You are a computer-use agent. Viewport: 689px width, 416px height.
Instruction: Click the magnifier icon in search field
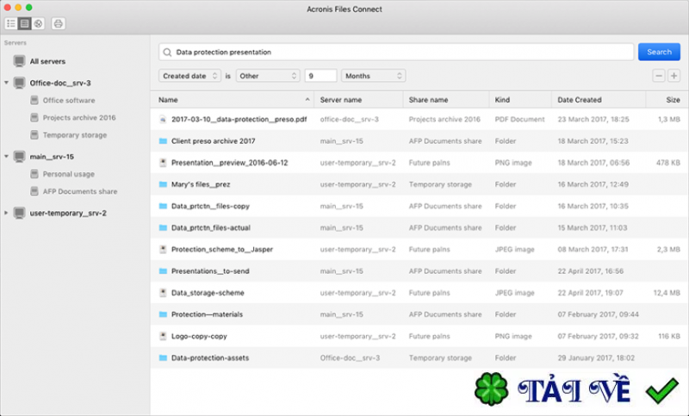pos(167,53)
